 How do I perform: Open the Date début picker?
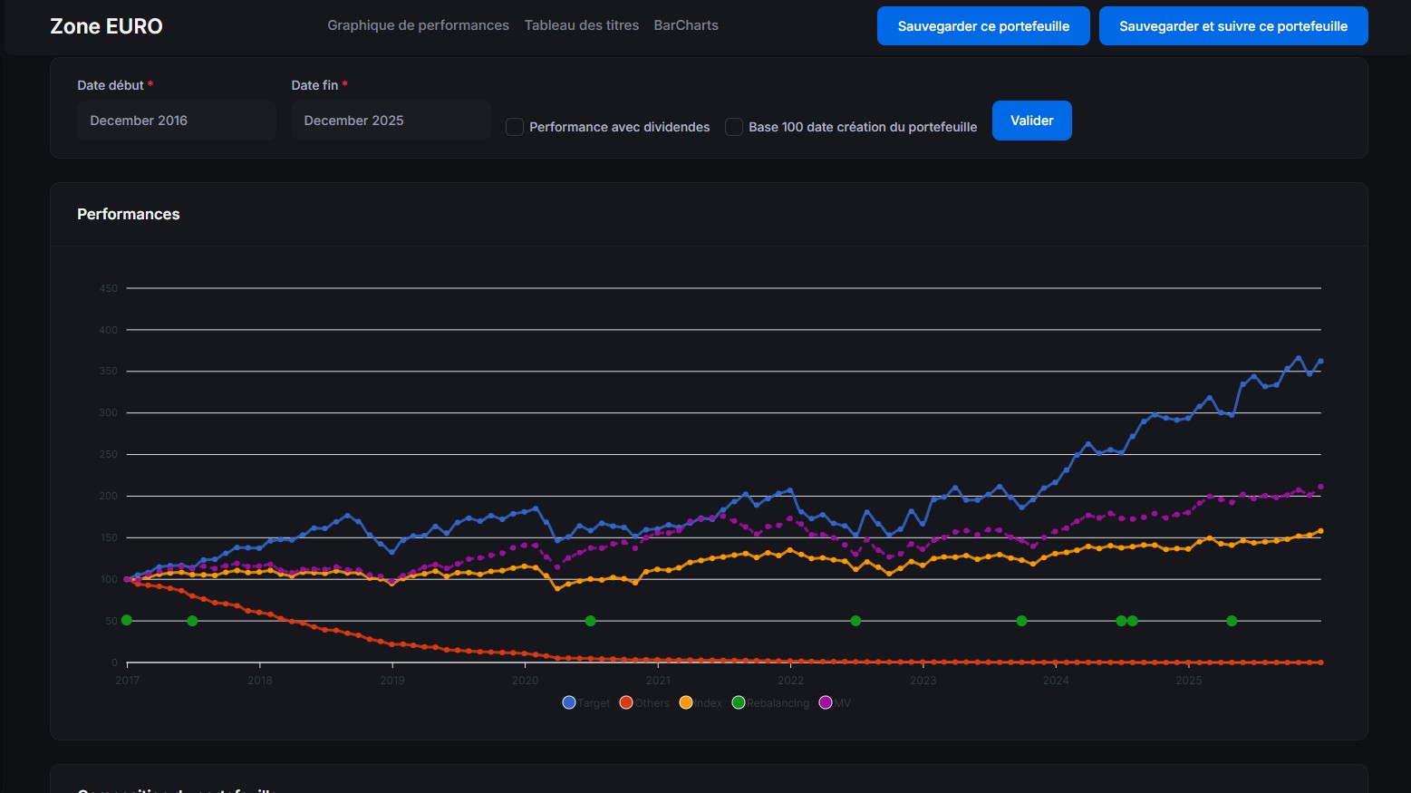tap(176, 120)
